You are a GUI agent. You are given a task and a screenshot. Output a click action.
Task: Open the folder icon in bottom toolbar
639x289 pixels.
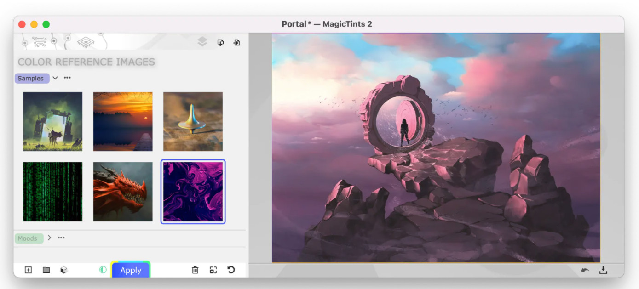[46, 270]
